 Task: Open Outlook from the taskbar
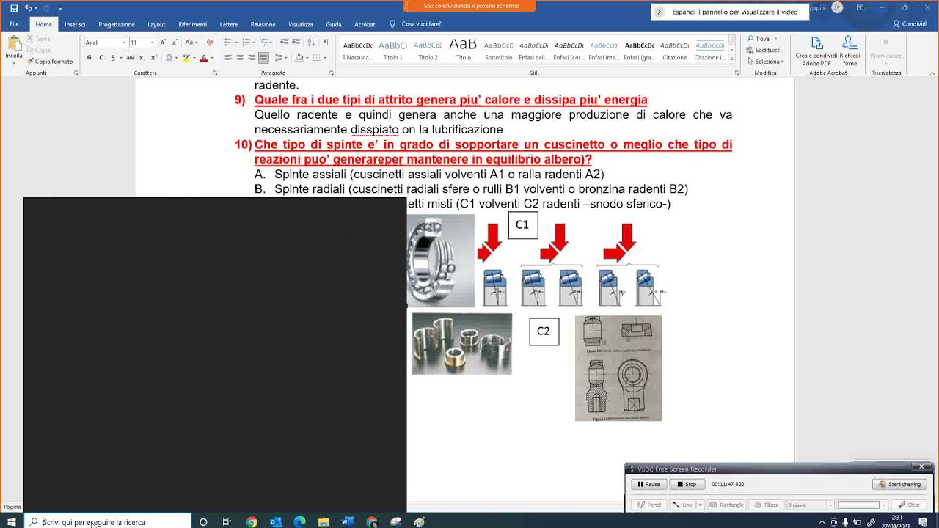(276, 522)
